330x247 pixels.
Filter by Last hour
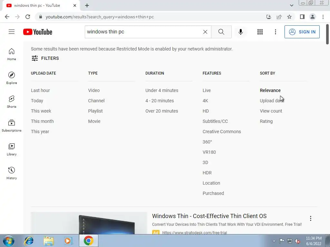40,90
